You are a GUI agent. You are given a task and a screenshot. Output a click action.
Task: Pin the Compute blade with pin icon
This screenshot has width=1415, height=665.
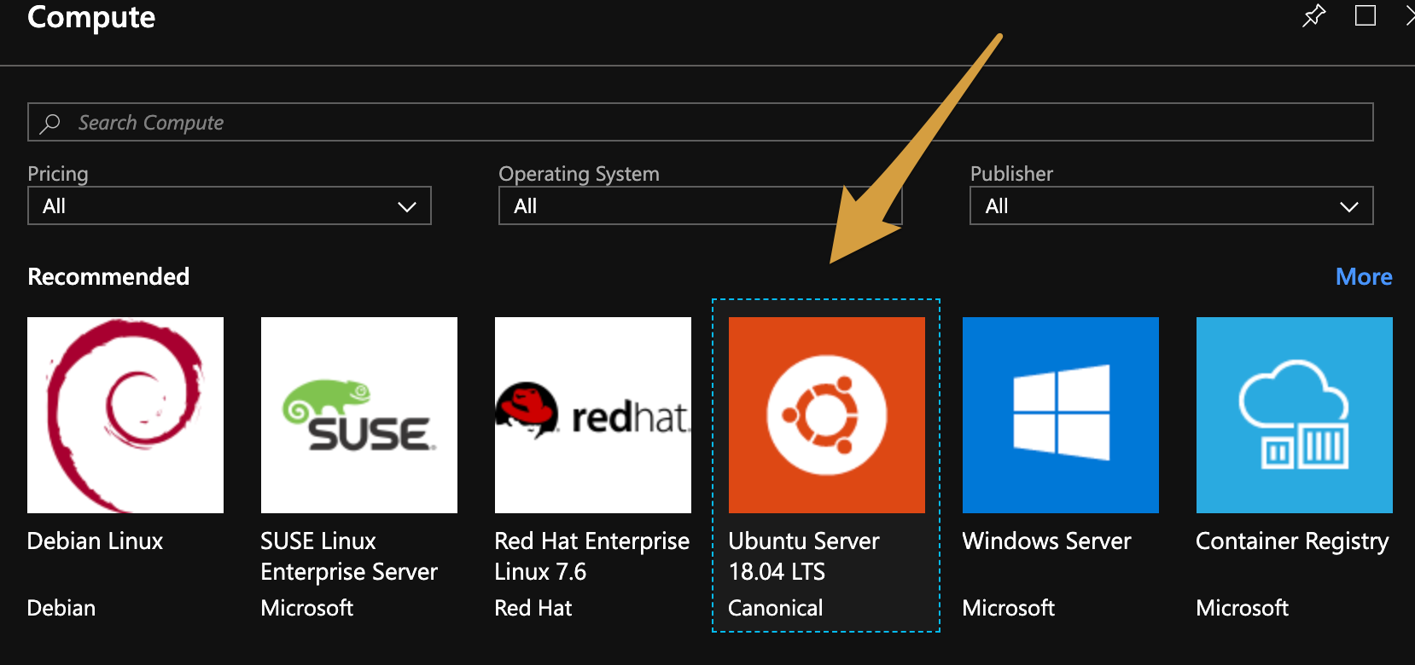[x=1313, y=16]
